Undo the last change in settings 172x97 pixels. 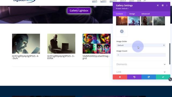[x=134, y=77]
